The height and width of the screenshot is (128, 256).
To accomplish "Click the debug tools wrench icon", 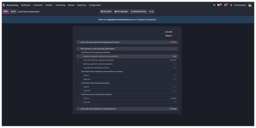I will click(231, 5).
